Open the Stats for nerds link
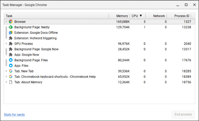199x121 pixels. (x=14, y=114)
